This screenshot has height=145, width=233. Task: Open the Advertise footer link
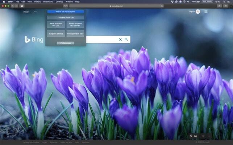pyautogui.click(x=54, y=142)
